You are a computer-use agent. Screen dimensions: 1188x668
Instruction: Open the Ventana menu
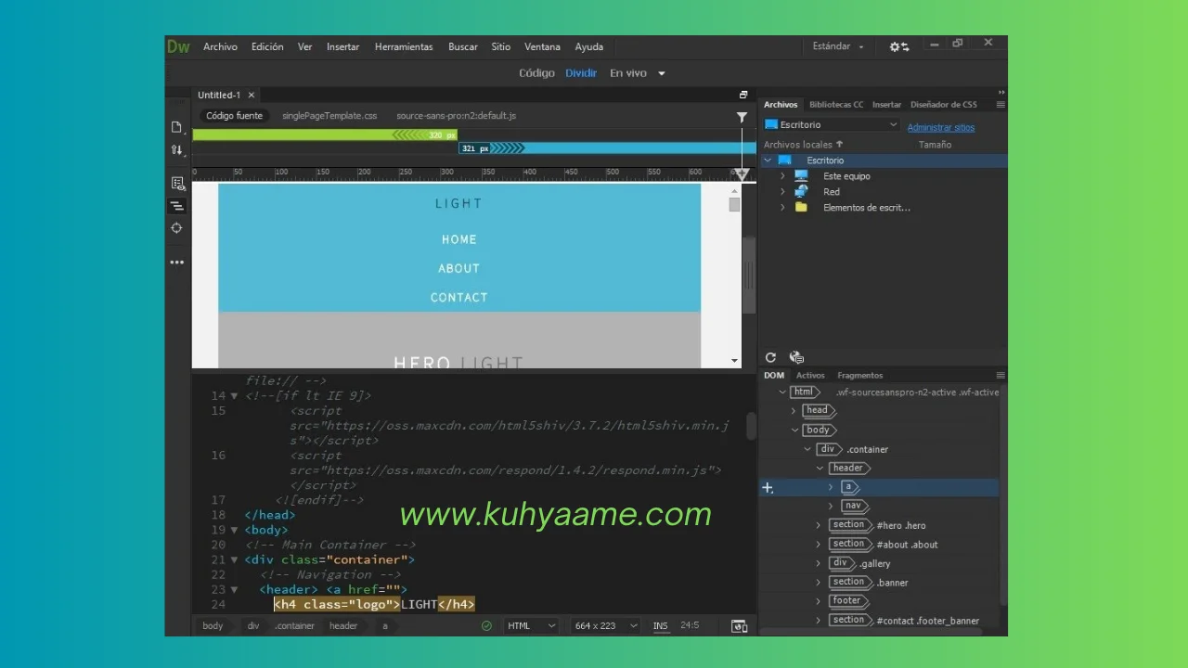click(x=542, y=46)
